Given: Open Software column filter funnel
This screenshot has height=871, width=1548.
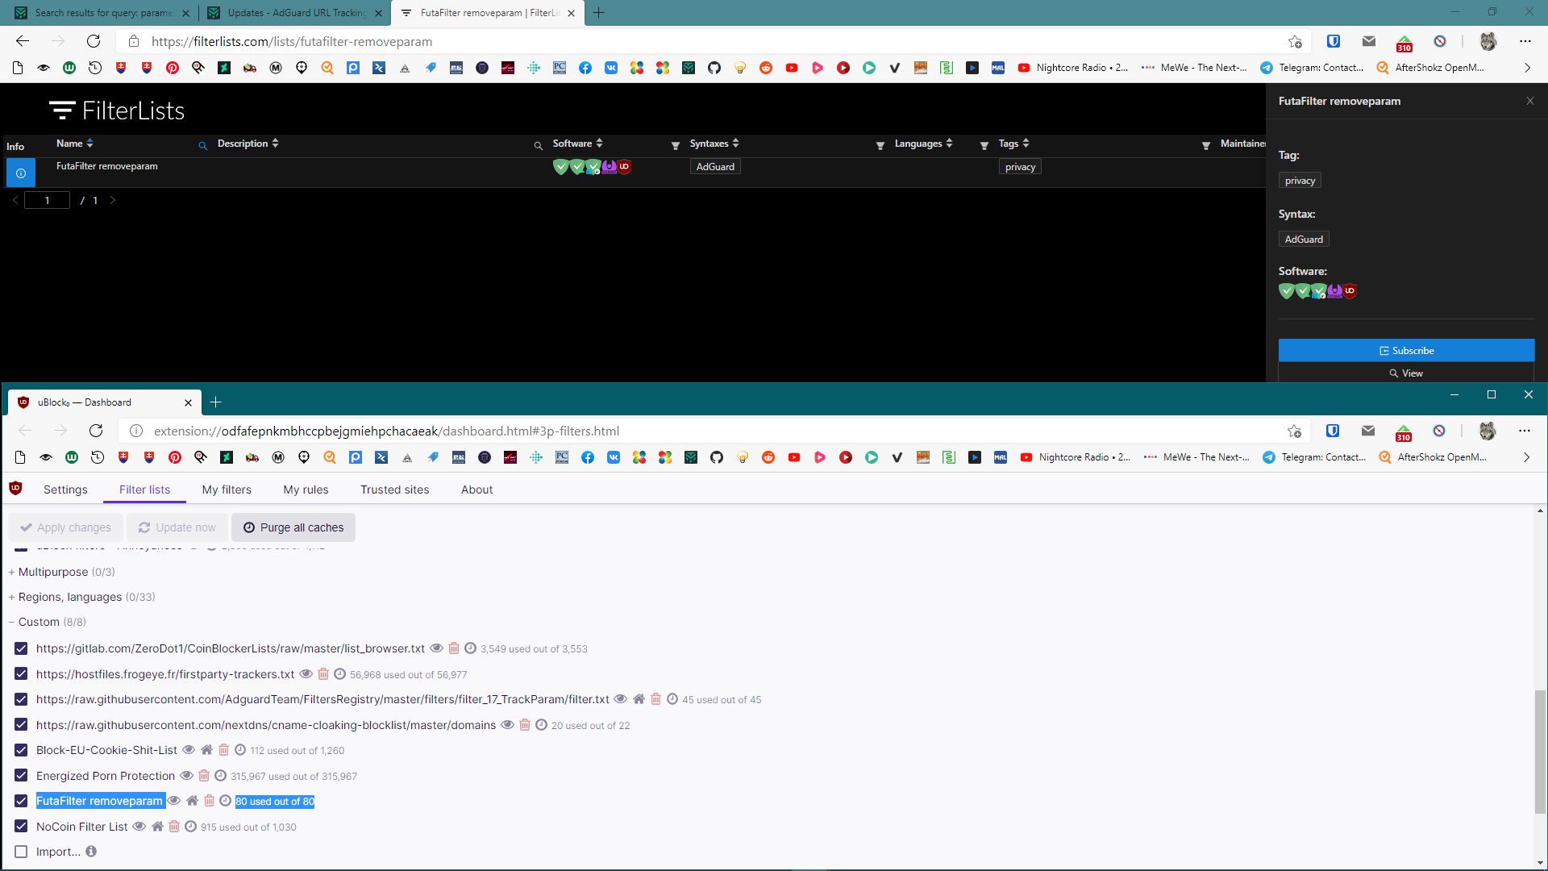Looking at the screenshot, I should pyautogui.click(x=676, y=145).
